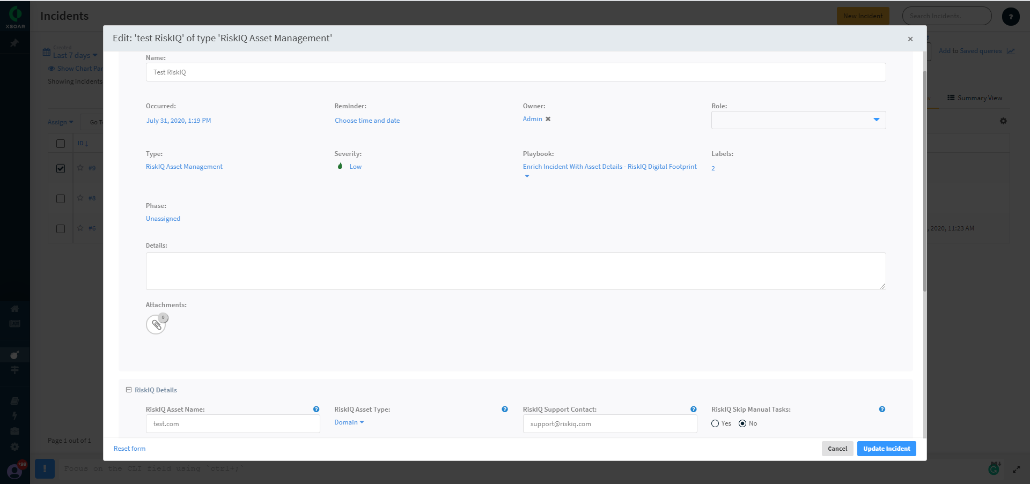Click Choose time and date reminder
This screenshot has height=484, width=1030.
(x=367, y=121)
